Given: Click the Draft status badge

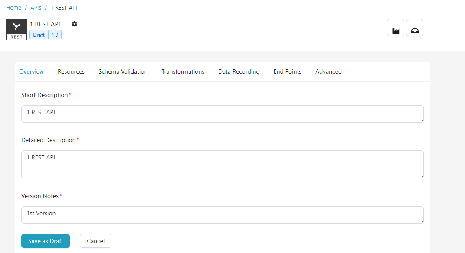Looking at the screenshot, I should coord(38,35).
